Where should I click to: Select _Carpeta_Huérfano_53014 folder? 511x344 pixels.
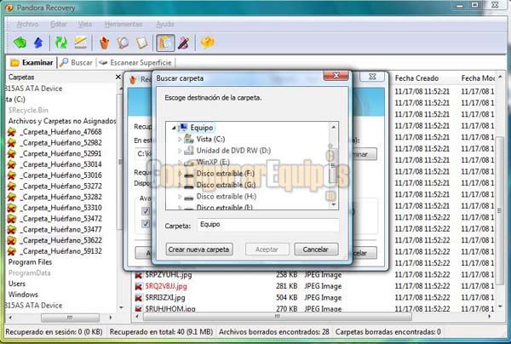60,164
